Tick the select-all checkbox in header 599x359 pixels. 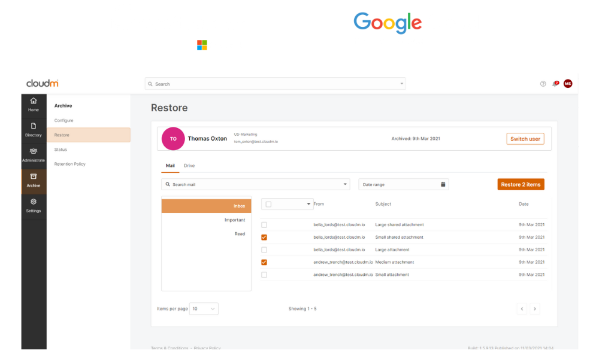pyautogui.click(x=268, y=204)
